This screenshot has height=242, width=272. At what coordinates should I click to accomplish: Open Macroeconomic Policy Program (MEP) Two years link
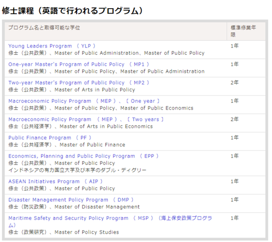coord(86,120)
